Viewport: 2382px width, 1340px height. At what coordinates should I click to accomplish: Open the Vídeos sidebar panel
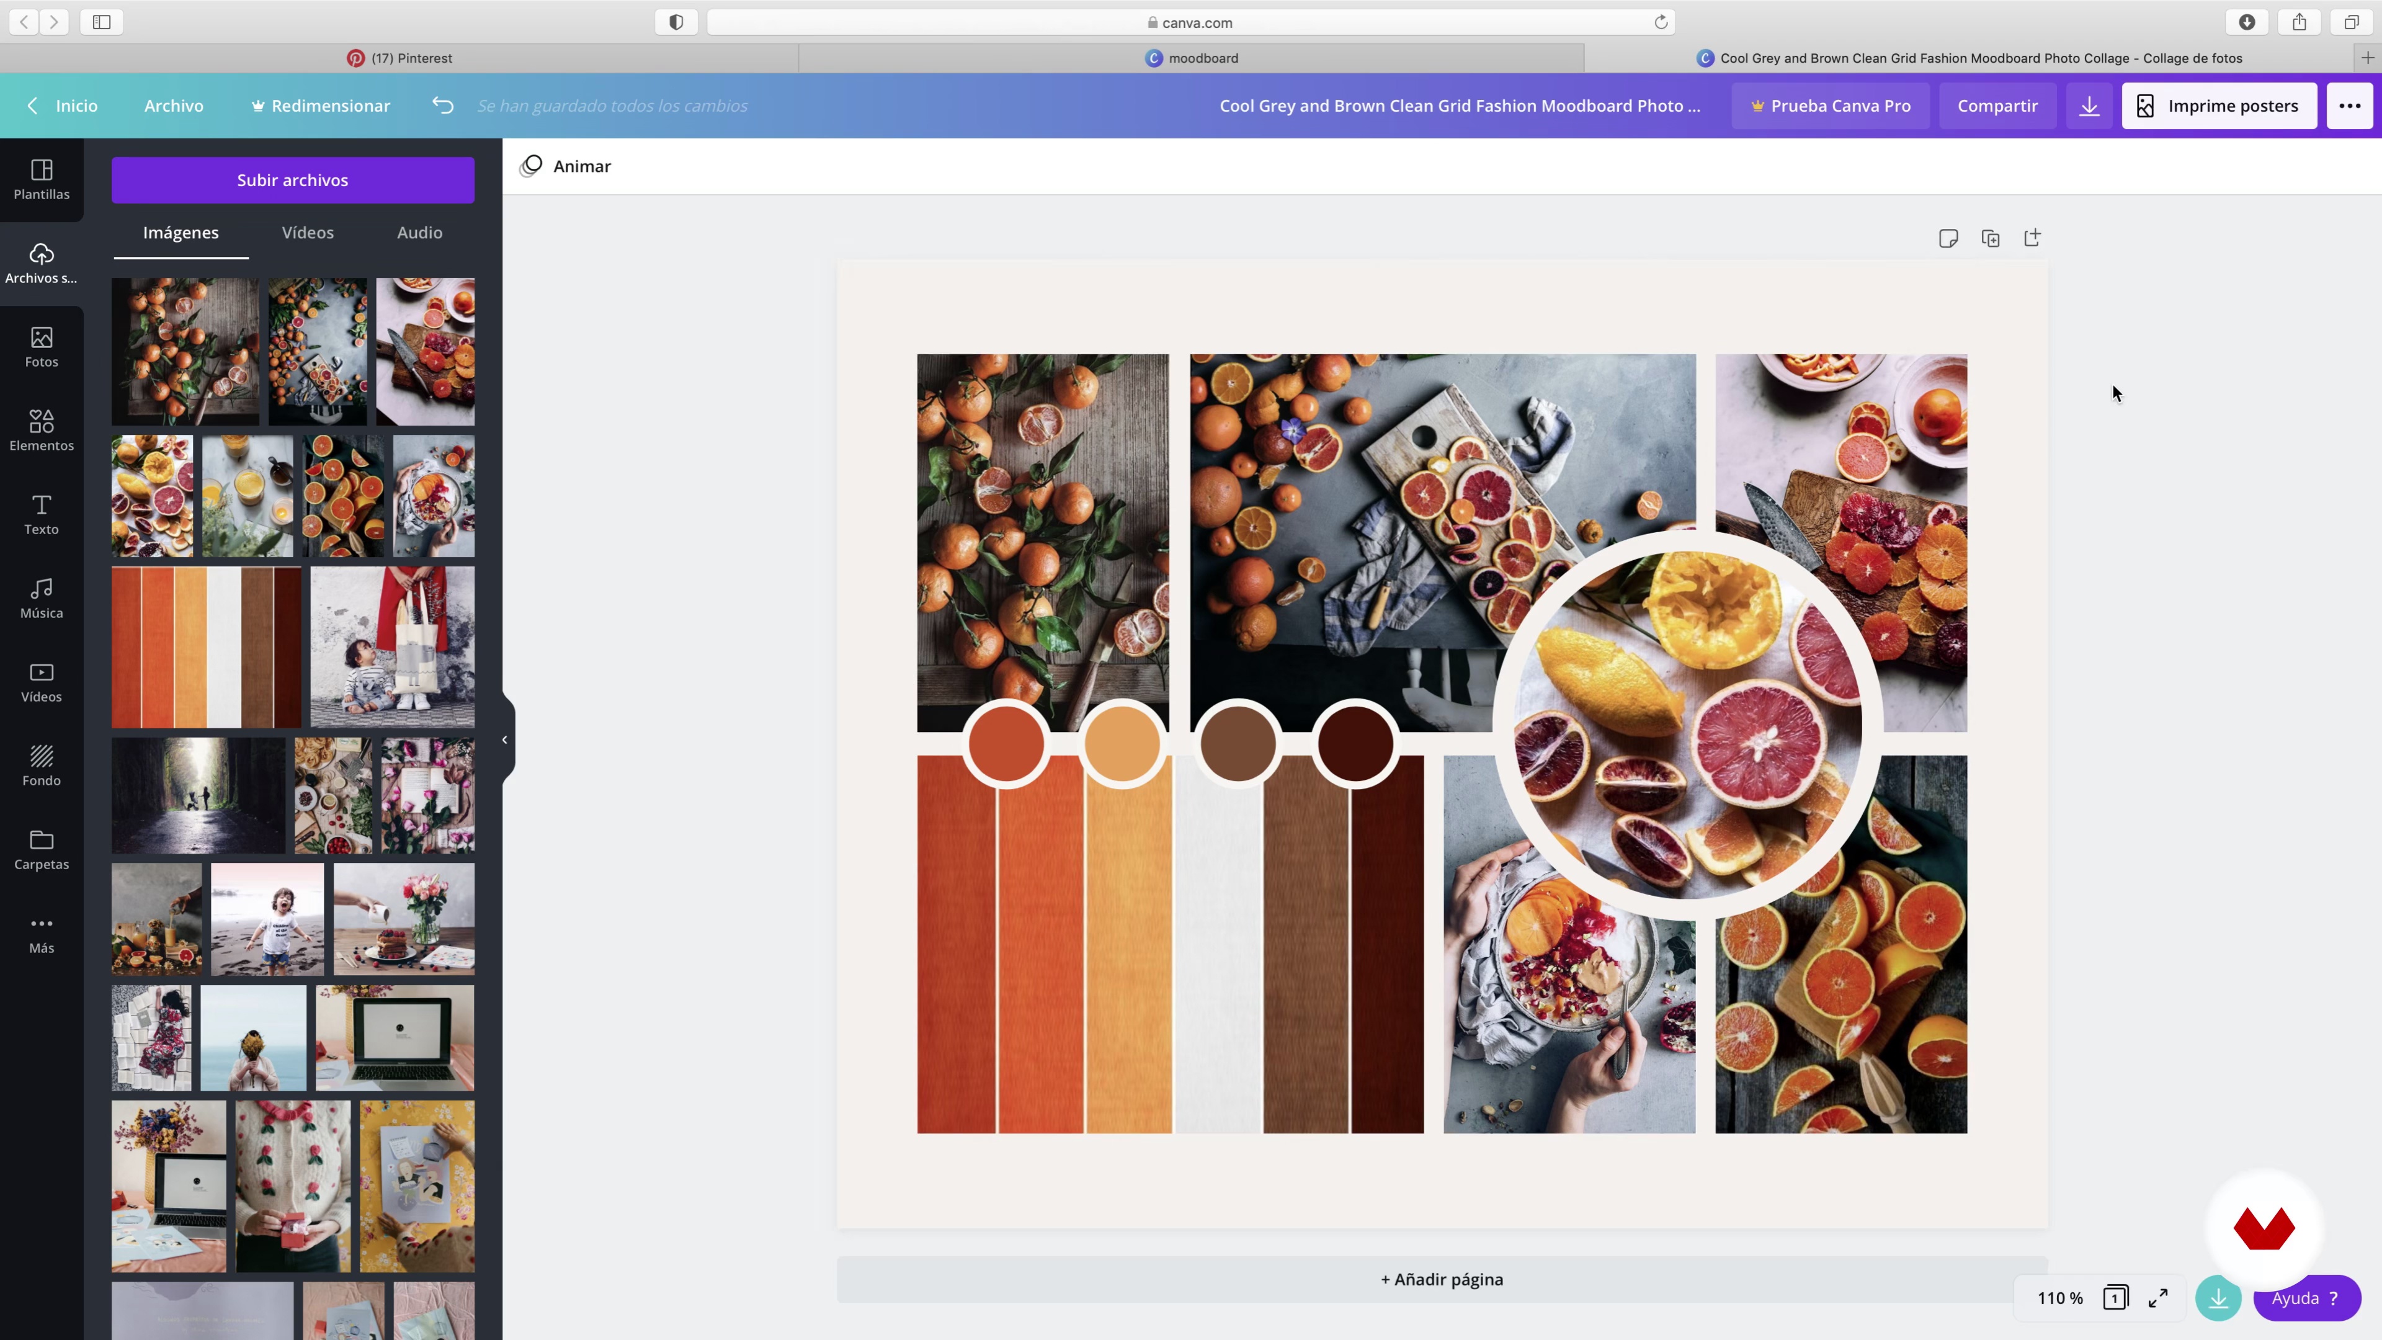[42, 682]
